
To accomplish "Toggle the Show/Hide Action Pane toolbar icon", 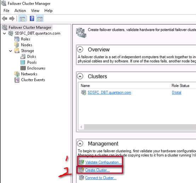I will (40, 19).
